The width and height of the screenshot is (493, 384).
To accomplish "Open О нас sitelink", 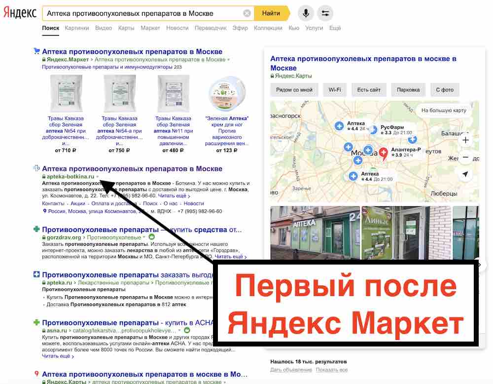I will tap(171, 204).
